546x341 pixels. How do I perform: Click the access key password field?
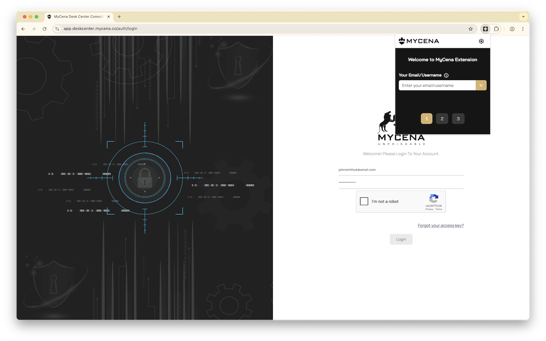401,183
